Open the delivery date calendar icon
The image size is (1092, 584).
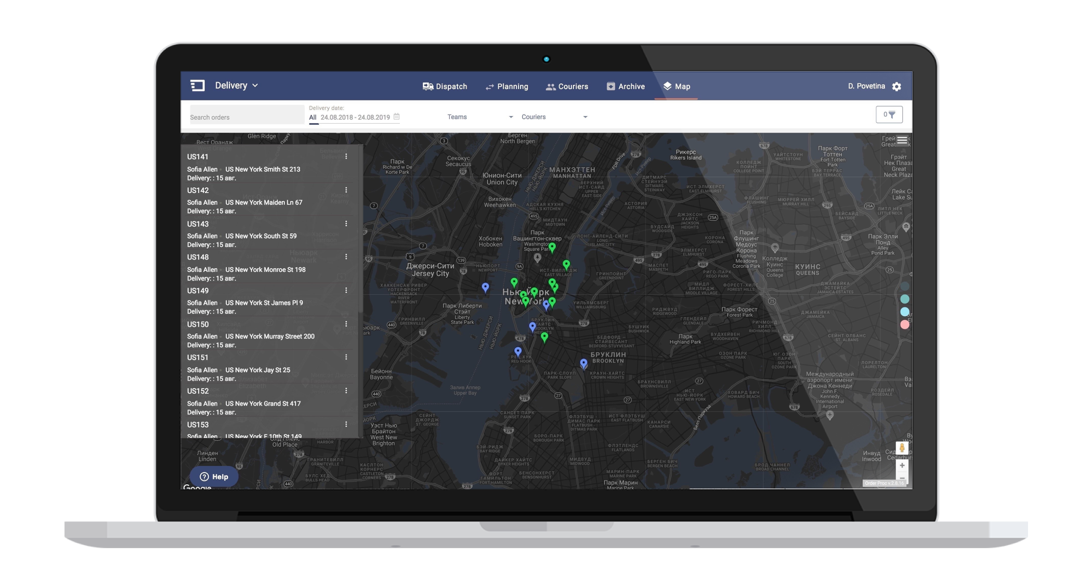point(396,116)
